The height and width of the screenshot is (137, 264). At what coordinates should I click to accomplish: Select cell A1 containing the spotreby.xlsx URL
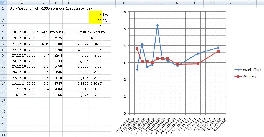coord(21,8)
